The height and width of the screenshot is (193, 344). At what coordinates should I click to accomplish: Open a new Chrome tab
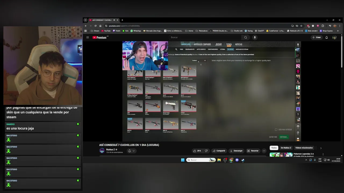click(122, 20)
